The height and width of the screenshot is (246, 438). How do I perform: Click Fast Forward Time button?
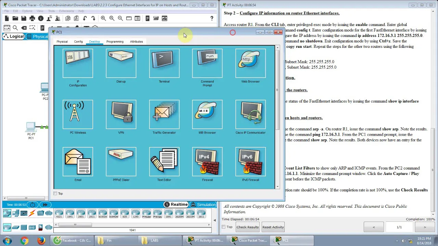coord(45,205)
